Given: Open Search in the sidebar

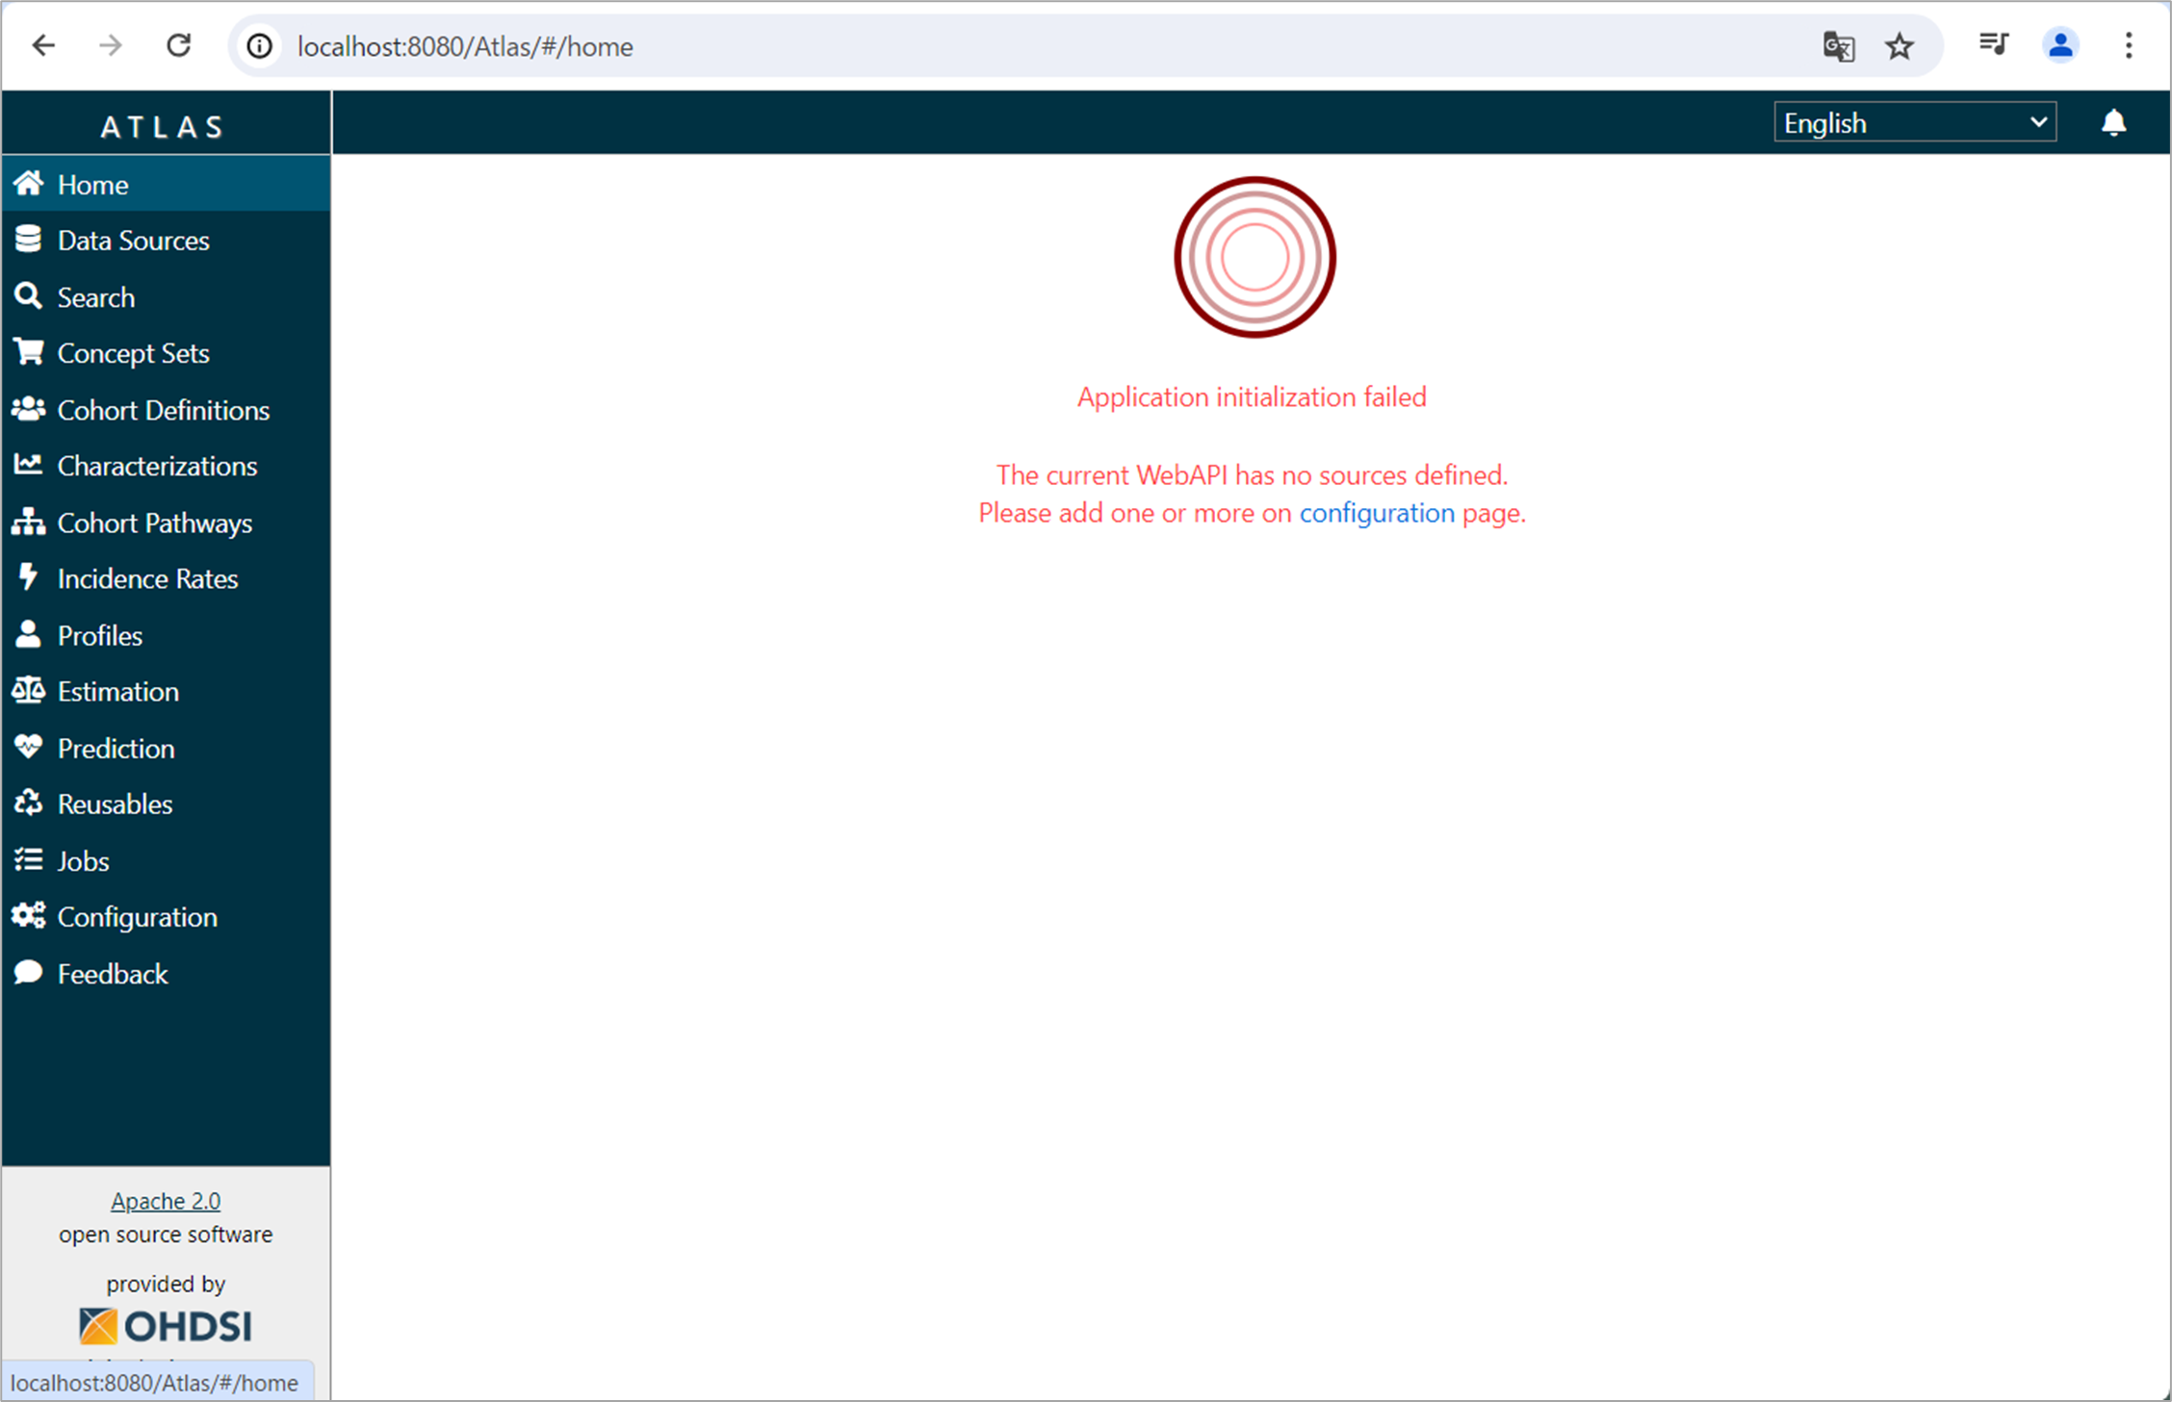Looking at the screenshot, I should click(166, 296).
